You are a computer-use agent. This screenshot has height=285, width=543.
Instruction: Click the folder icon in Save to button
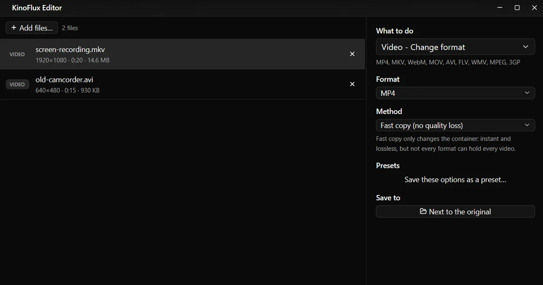pos(423,211)
